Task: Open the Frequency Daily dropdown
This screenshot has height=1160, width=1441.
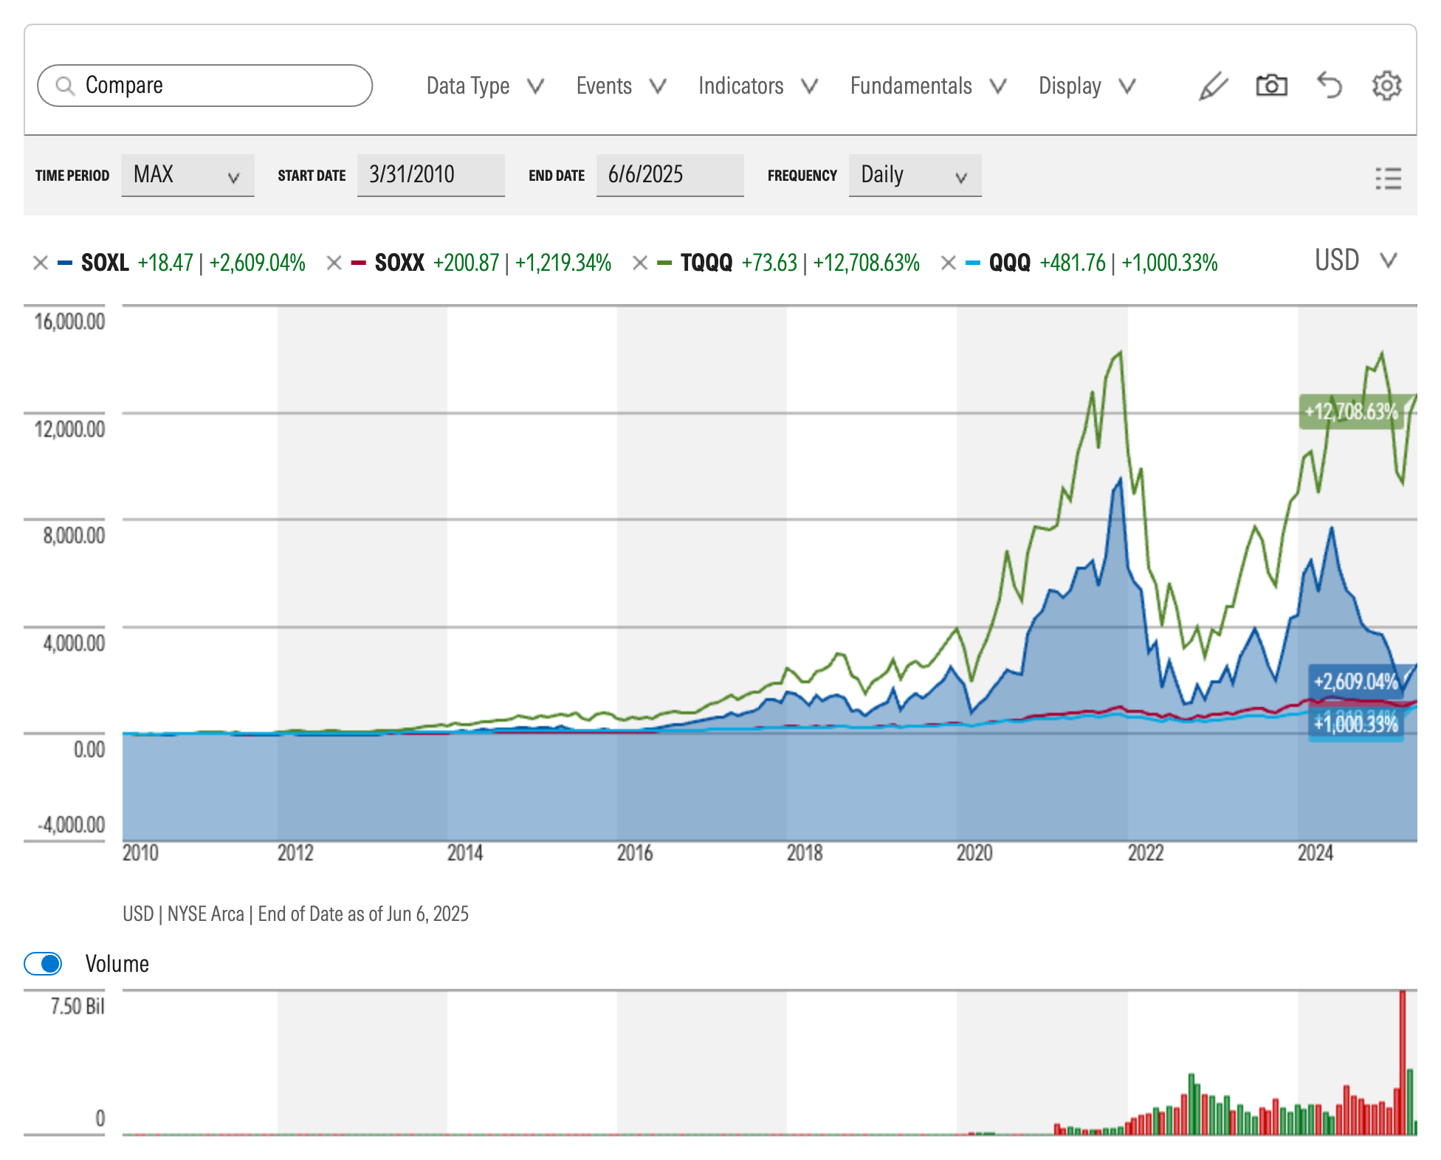Action: (x=915, y=176)
